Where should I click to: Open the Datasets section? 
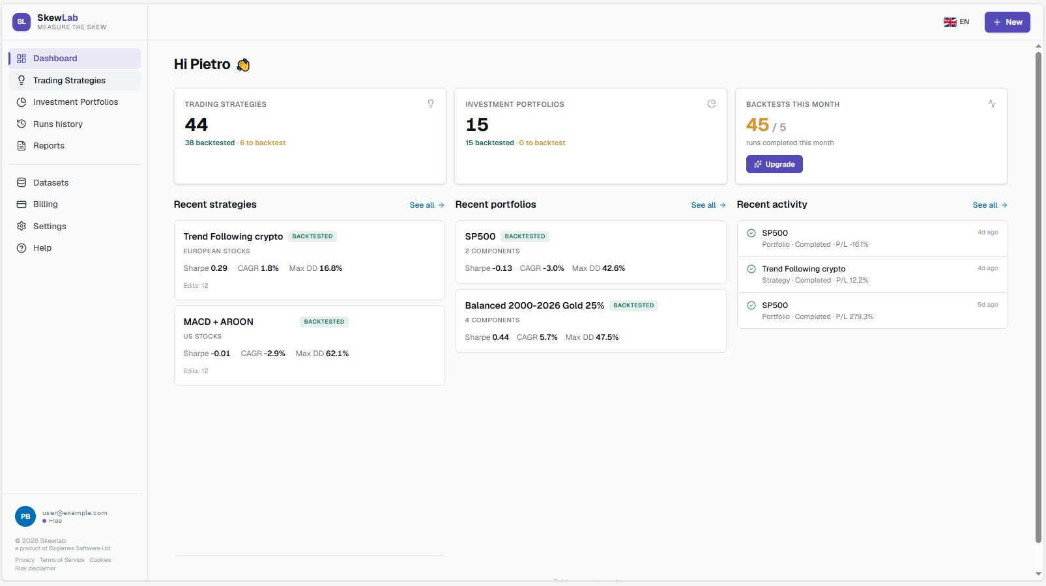[x=74, y=183]
